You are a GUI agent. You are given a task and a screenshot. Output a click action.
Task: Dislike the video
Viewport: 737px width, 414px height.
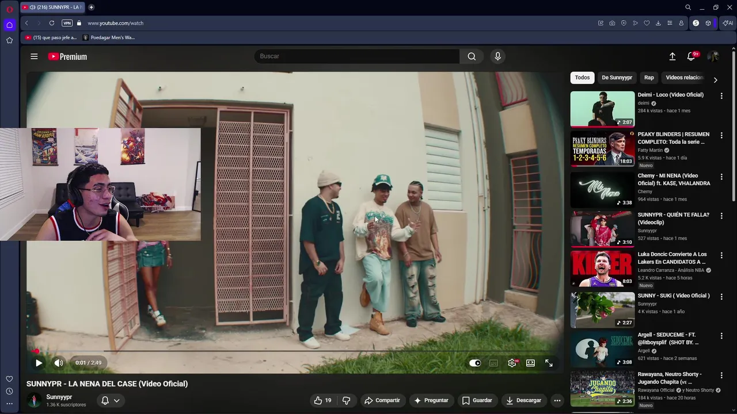[x=347, y=401]
